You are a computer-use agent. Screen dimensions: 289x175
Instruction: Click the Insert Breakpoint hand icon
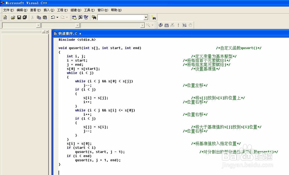(x=190, y=25)
